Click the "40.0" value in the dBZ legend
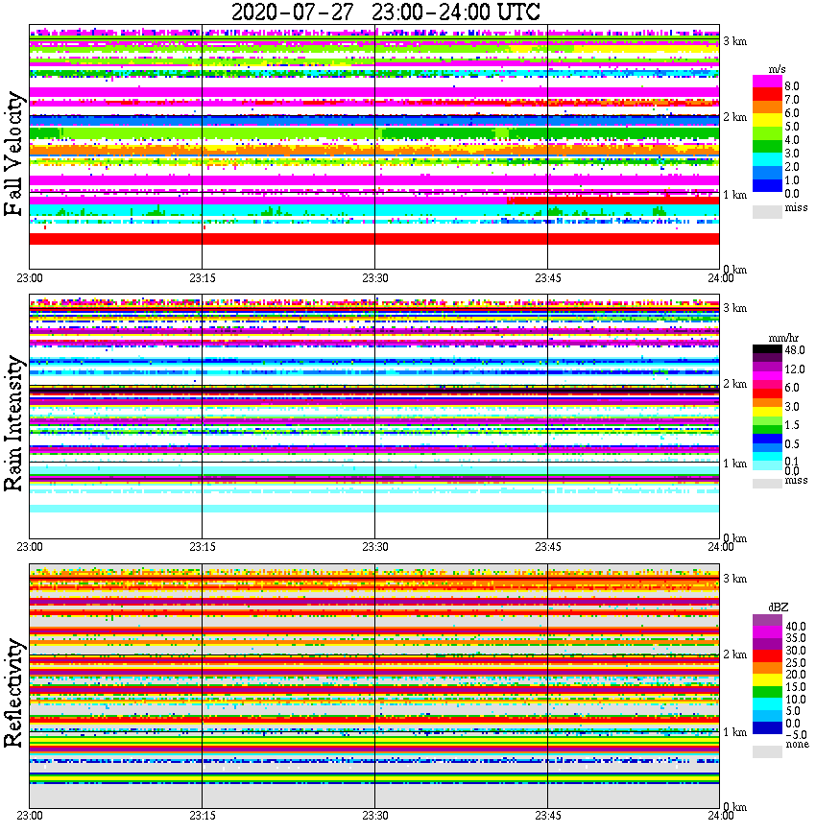 click(795, 627)
